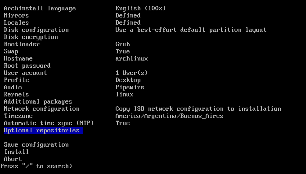Choose the Audio option
The height and width of the screenshot is (174, 306).
(13, 87)
